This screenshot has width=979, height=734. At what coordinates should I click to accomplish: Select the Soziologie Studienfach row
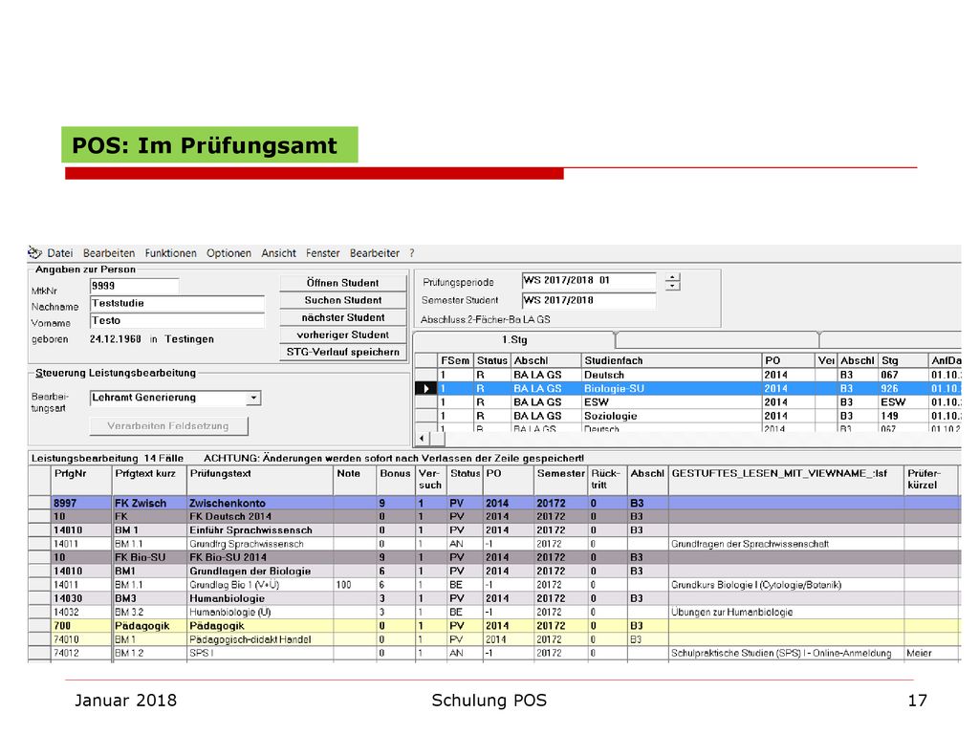[686, 416]
